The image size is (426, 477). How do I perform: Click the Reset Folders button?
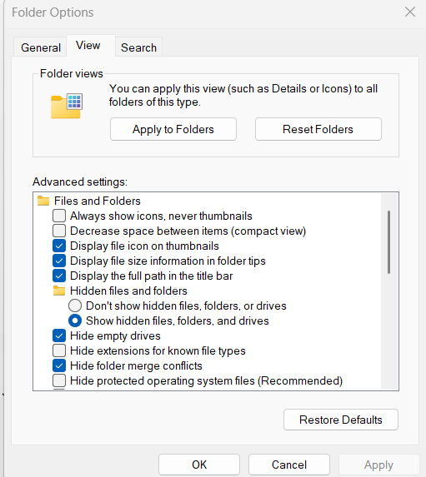coord(318,129)
